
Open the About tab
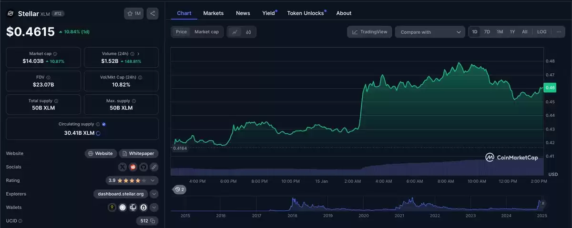tap(344, 13)
